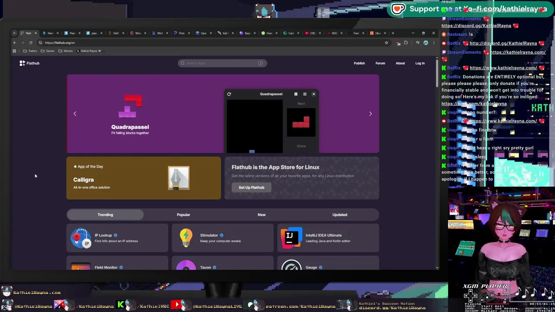Open the browser tab search dropdown
The image size is (555, 312).
[14, 33]
